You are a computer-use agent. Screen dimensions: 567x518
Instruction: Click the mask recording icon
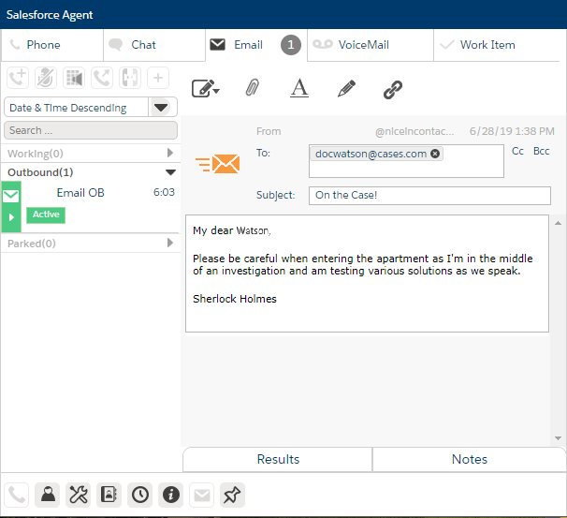pyautogui.click(x=74, y=78)
